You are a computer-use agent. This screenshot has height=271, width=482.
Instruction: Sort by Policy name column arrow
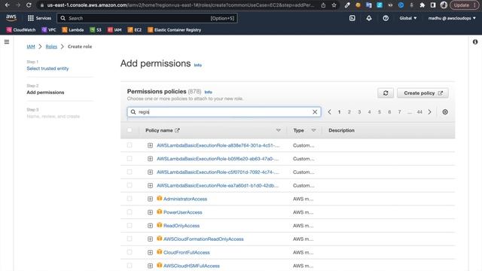coord(278,130)
